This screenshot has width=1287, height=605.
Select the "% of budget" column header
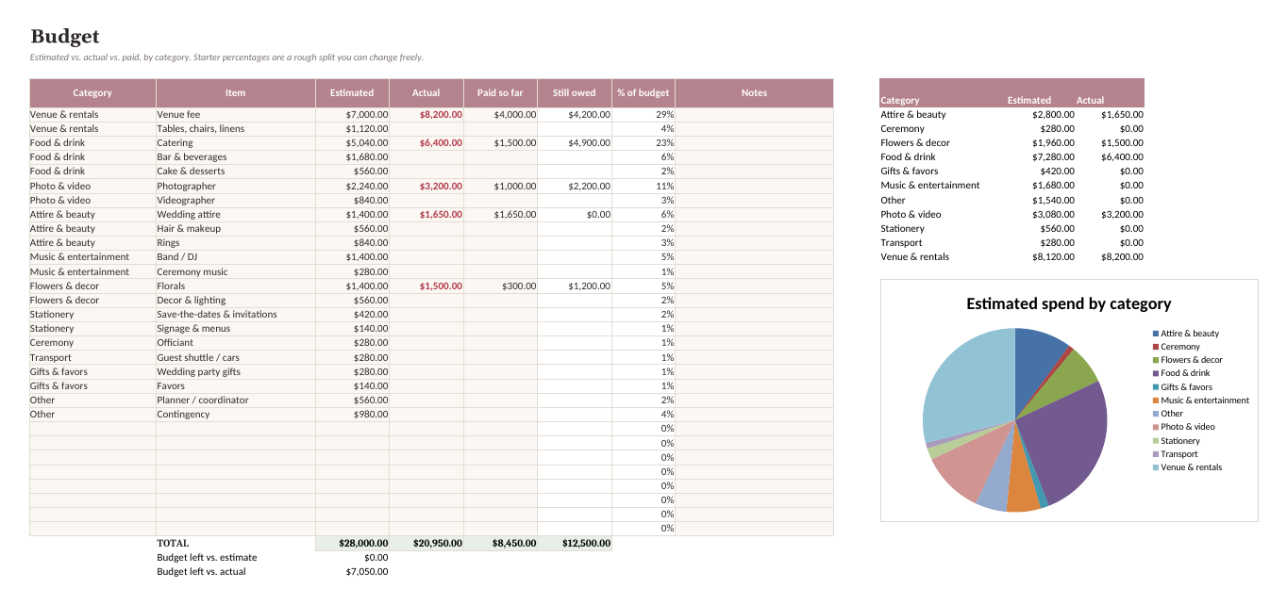643,93
